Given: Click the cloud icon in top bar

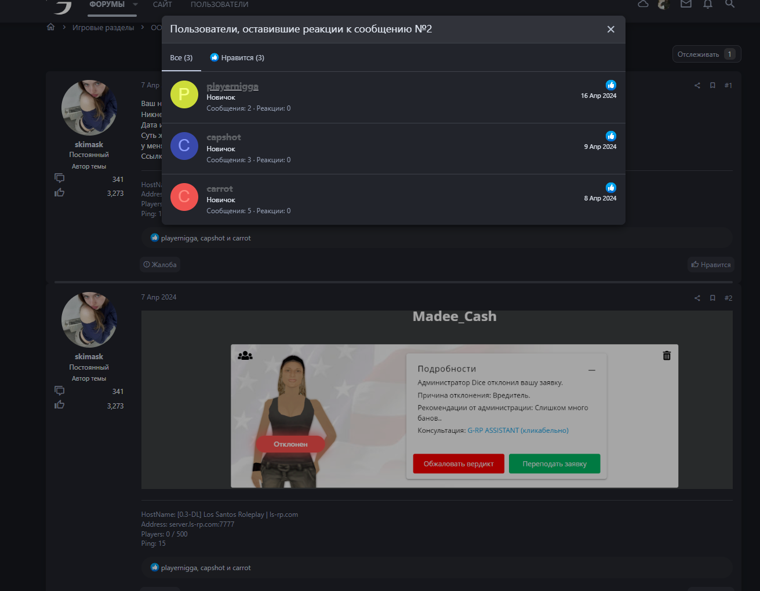Looking at the screenshot, I should [643, 4].
